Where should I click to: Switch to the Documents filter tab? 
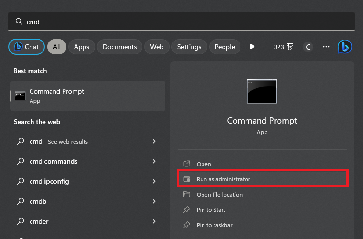(x=119, y=47)
